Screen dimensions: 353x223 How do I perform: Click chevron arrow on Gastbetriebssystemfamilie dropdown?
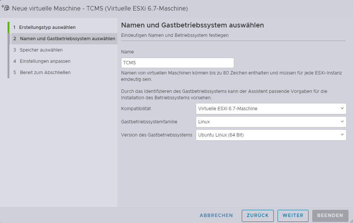[x=342, y=121]
